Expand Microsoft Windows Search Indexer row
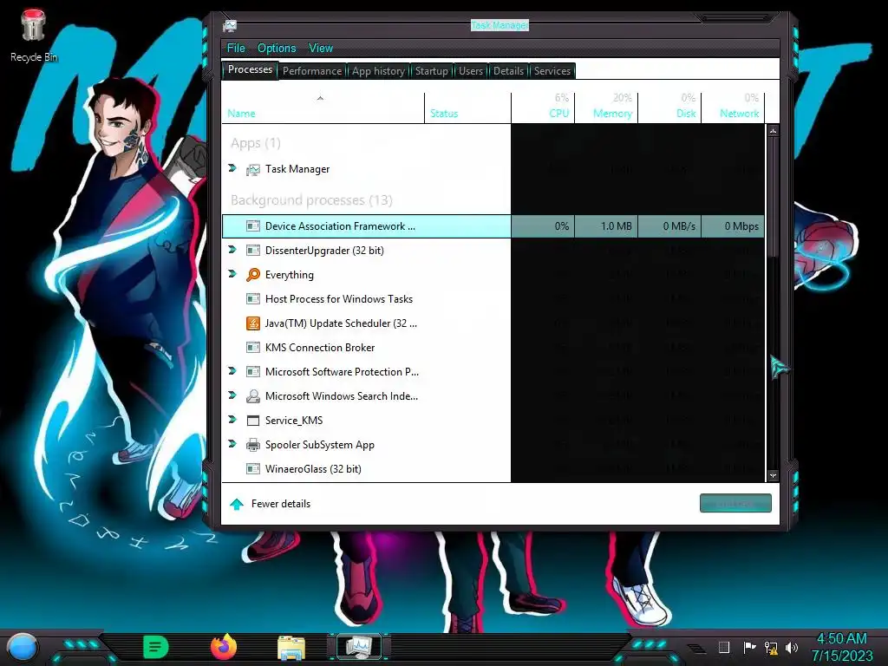 232,395
